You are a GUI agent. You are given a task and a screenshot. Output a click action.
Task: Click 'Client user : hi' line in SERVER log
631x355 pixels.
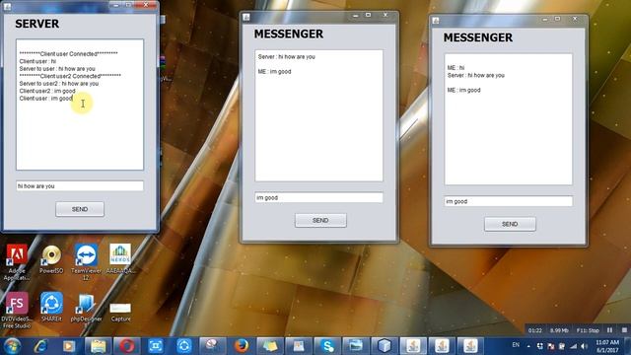point(37,61)
